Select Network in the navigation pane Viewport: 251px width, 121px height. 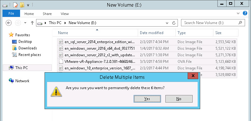coord(22,81)
